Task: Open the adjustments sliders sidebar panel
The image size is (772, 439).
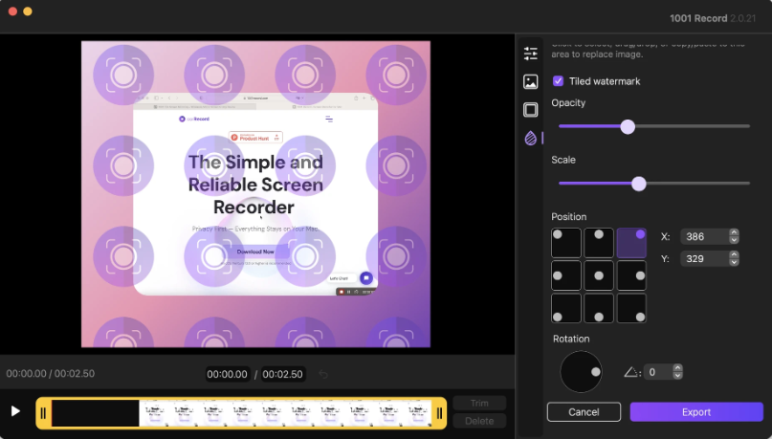Action: [530, 54]
